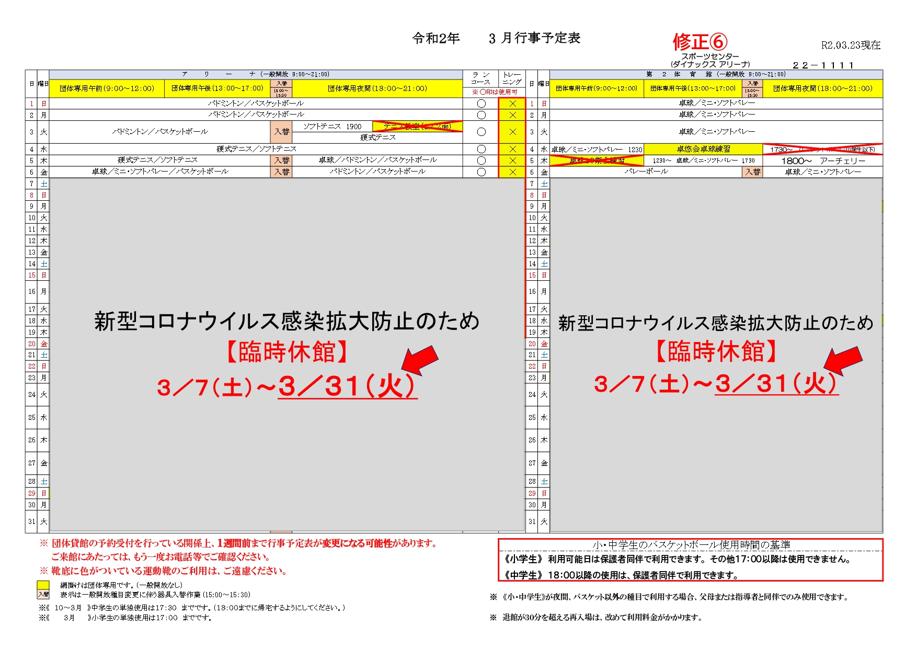
Task: Click "1230~ 卓球/ミニ・ソフトバレー 1730" on day 5
Action: click(x=703, y=161)
